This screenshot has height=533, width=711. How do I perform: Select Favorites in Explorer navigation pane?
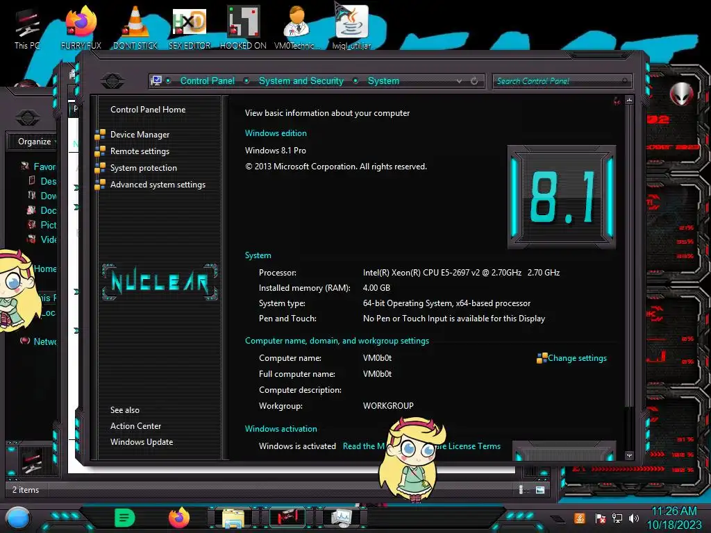[44, 167]
